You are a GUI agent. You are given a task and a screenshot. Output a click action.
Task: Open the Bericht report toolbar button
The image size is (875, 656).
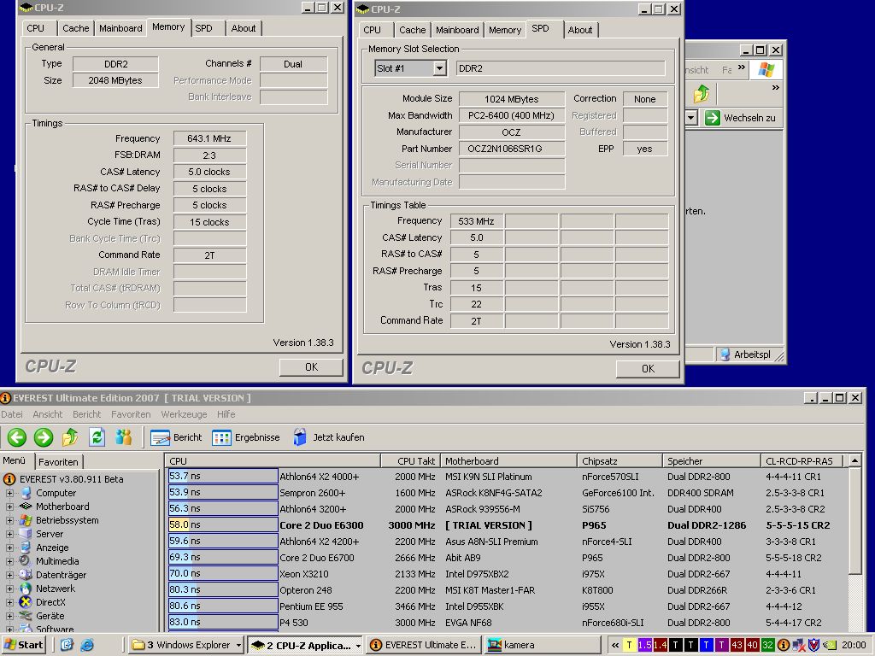[x=176, y=437]
